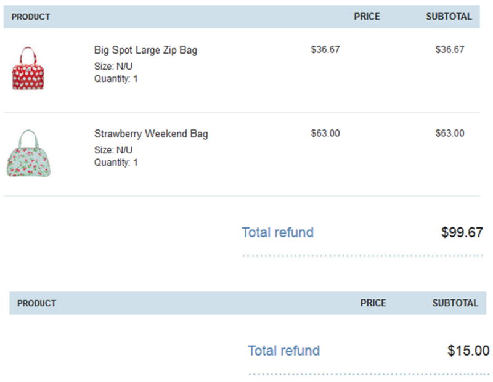Image resolution: width=493 pixels, height=382 pixels.
Task: Open the Big Spot Large Zip Bag title
Action: coord(145,50)
